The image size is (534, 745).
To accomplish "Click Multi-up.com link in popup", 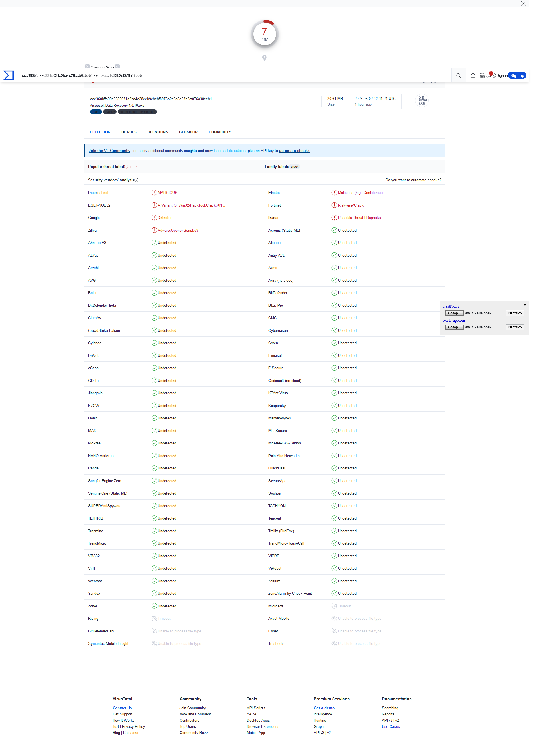I will [454, 320].
